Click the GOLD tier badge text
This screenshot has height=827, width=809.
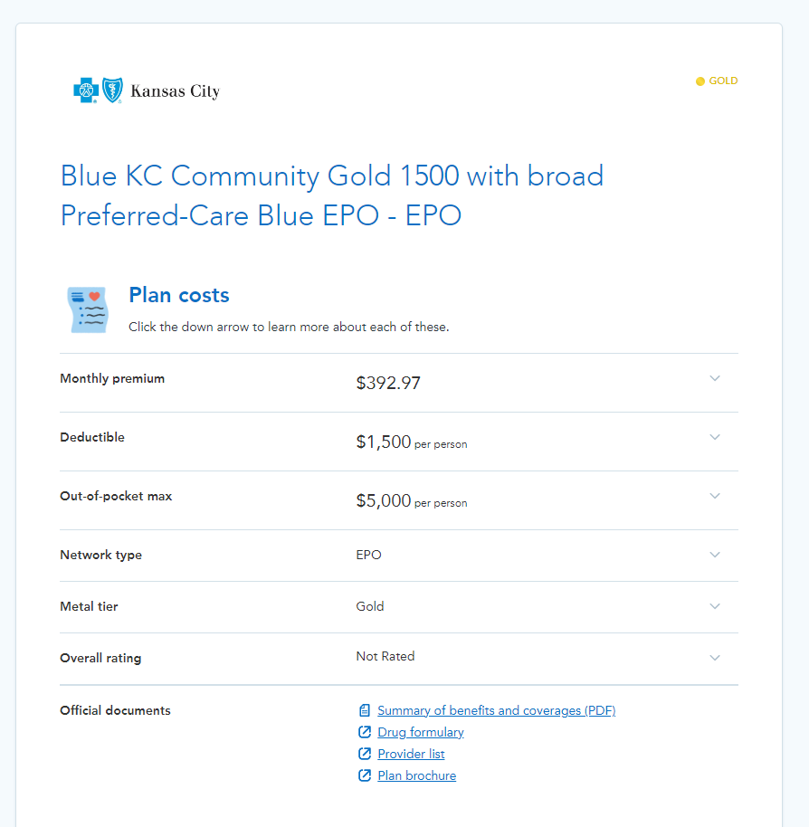pos(723,81)
